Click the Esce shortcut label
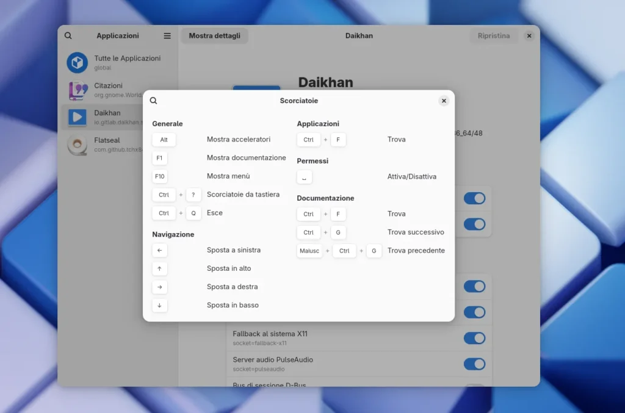Image resolution: width=625 pixels, height=413 pixels. 214,213
